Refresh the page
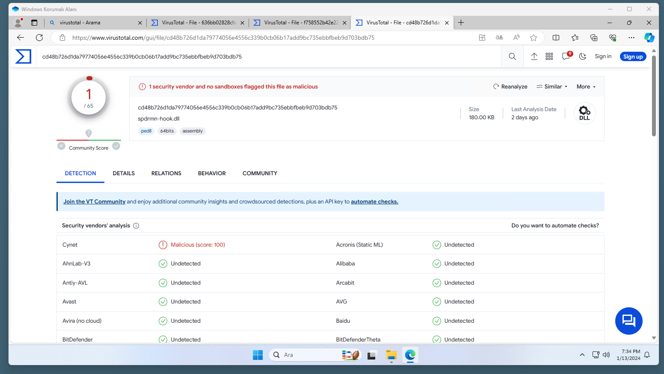This screenshot has width=664, height=374. 39,38
